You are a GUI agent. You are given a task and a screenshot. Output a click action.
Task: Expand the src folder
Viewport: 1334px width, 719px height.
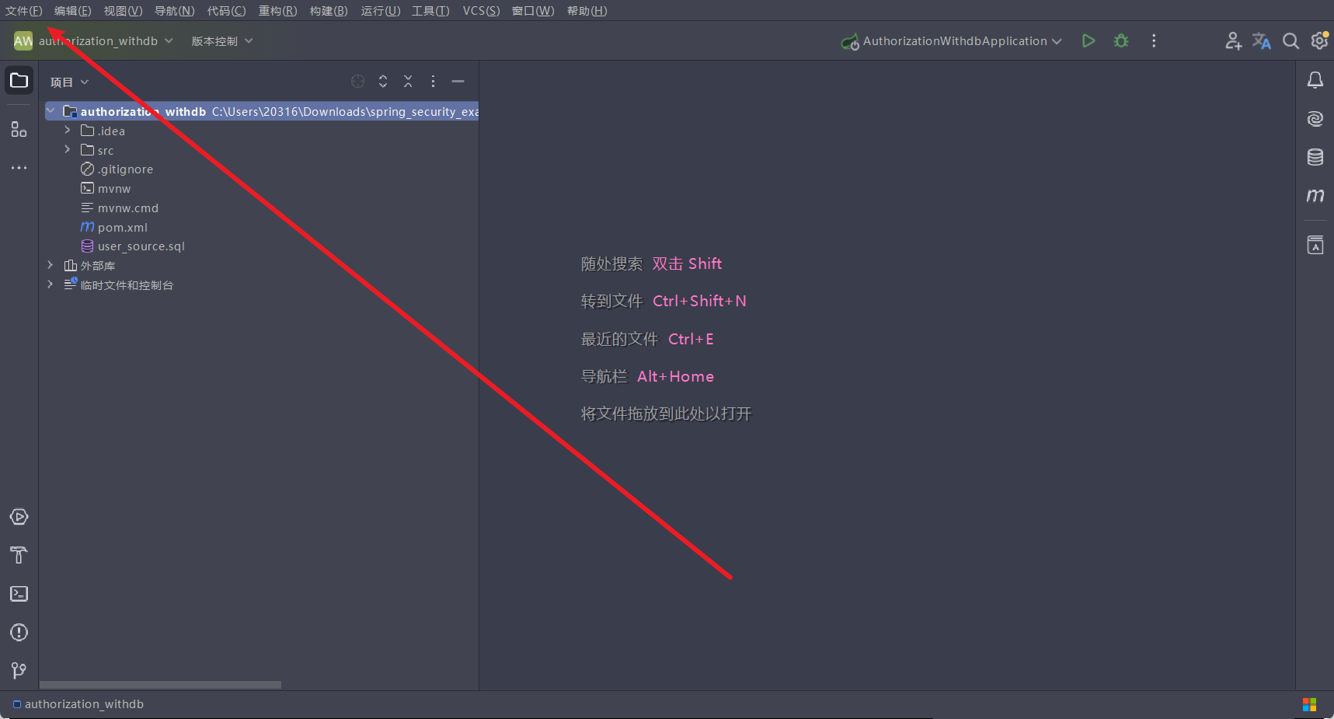(67, 149)
